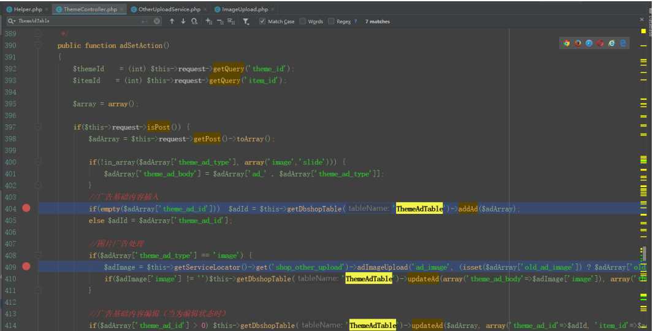Collapse the image type if block at line 408
This screenshot has height=331, width=653.
[x=37, y=255]
